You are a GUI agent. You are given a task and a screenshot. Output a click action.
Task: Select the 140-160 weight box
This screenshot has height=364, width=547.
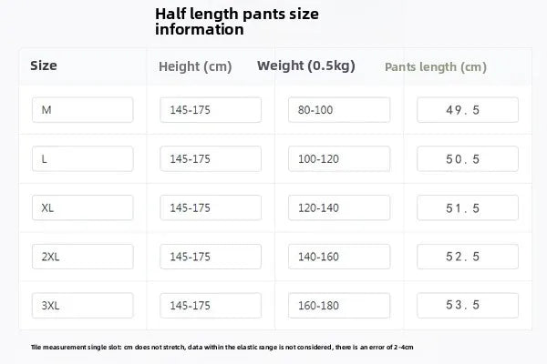pos(339,257)
